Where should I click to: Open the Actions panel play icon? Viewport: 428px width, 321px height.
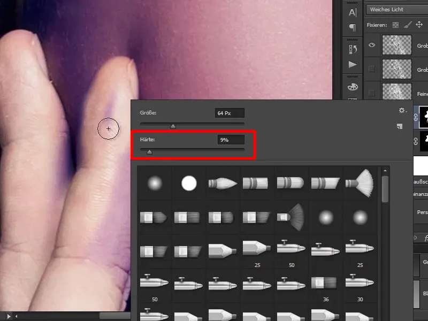click(353, 64)
